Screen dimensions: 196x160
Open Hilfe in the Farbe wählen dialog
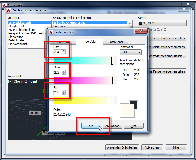coord(133,126)
